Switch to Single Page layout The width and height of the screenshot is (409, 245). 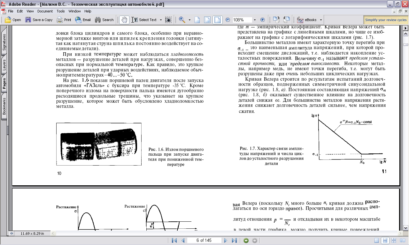pos(377,241)
